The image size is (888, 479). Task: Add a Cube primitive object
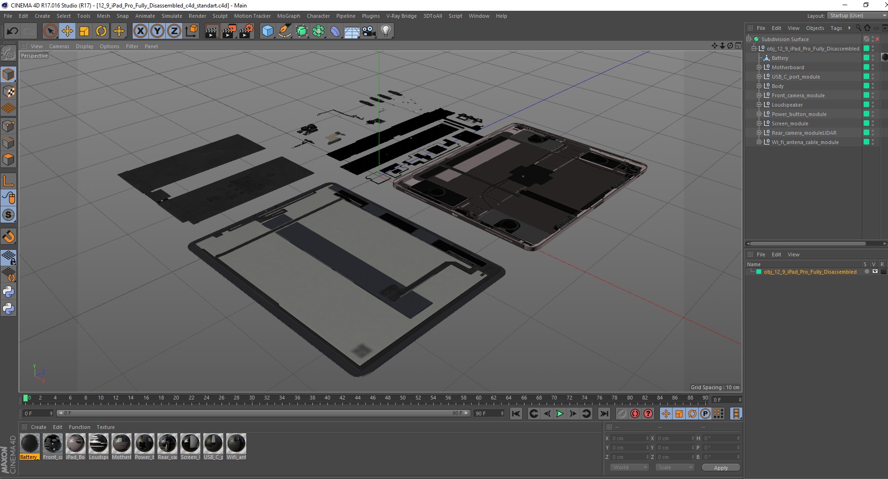pos(267,31)
